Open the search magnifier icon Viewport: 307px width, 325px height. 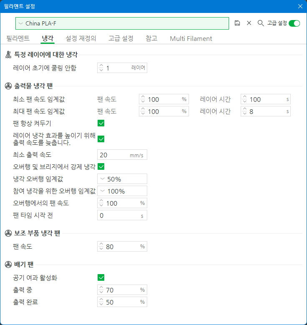[x=261, y=23]
